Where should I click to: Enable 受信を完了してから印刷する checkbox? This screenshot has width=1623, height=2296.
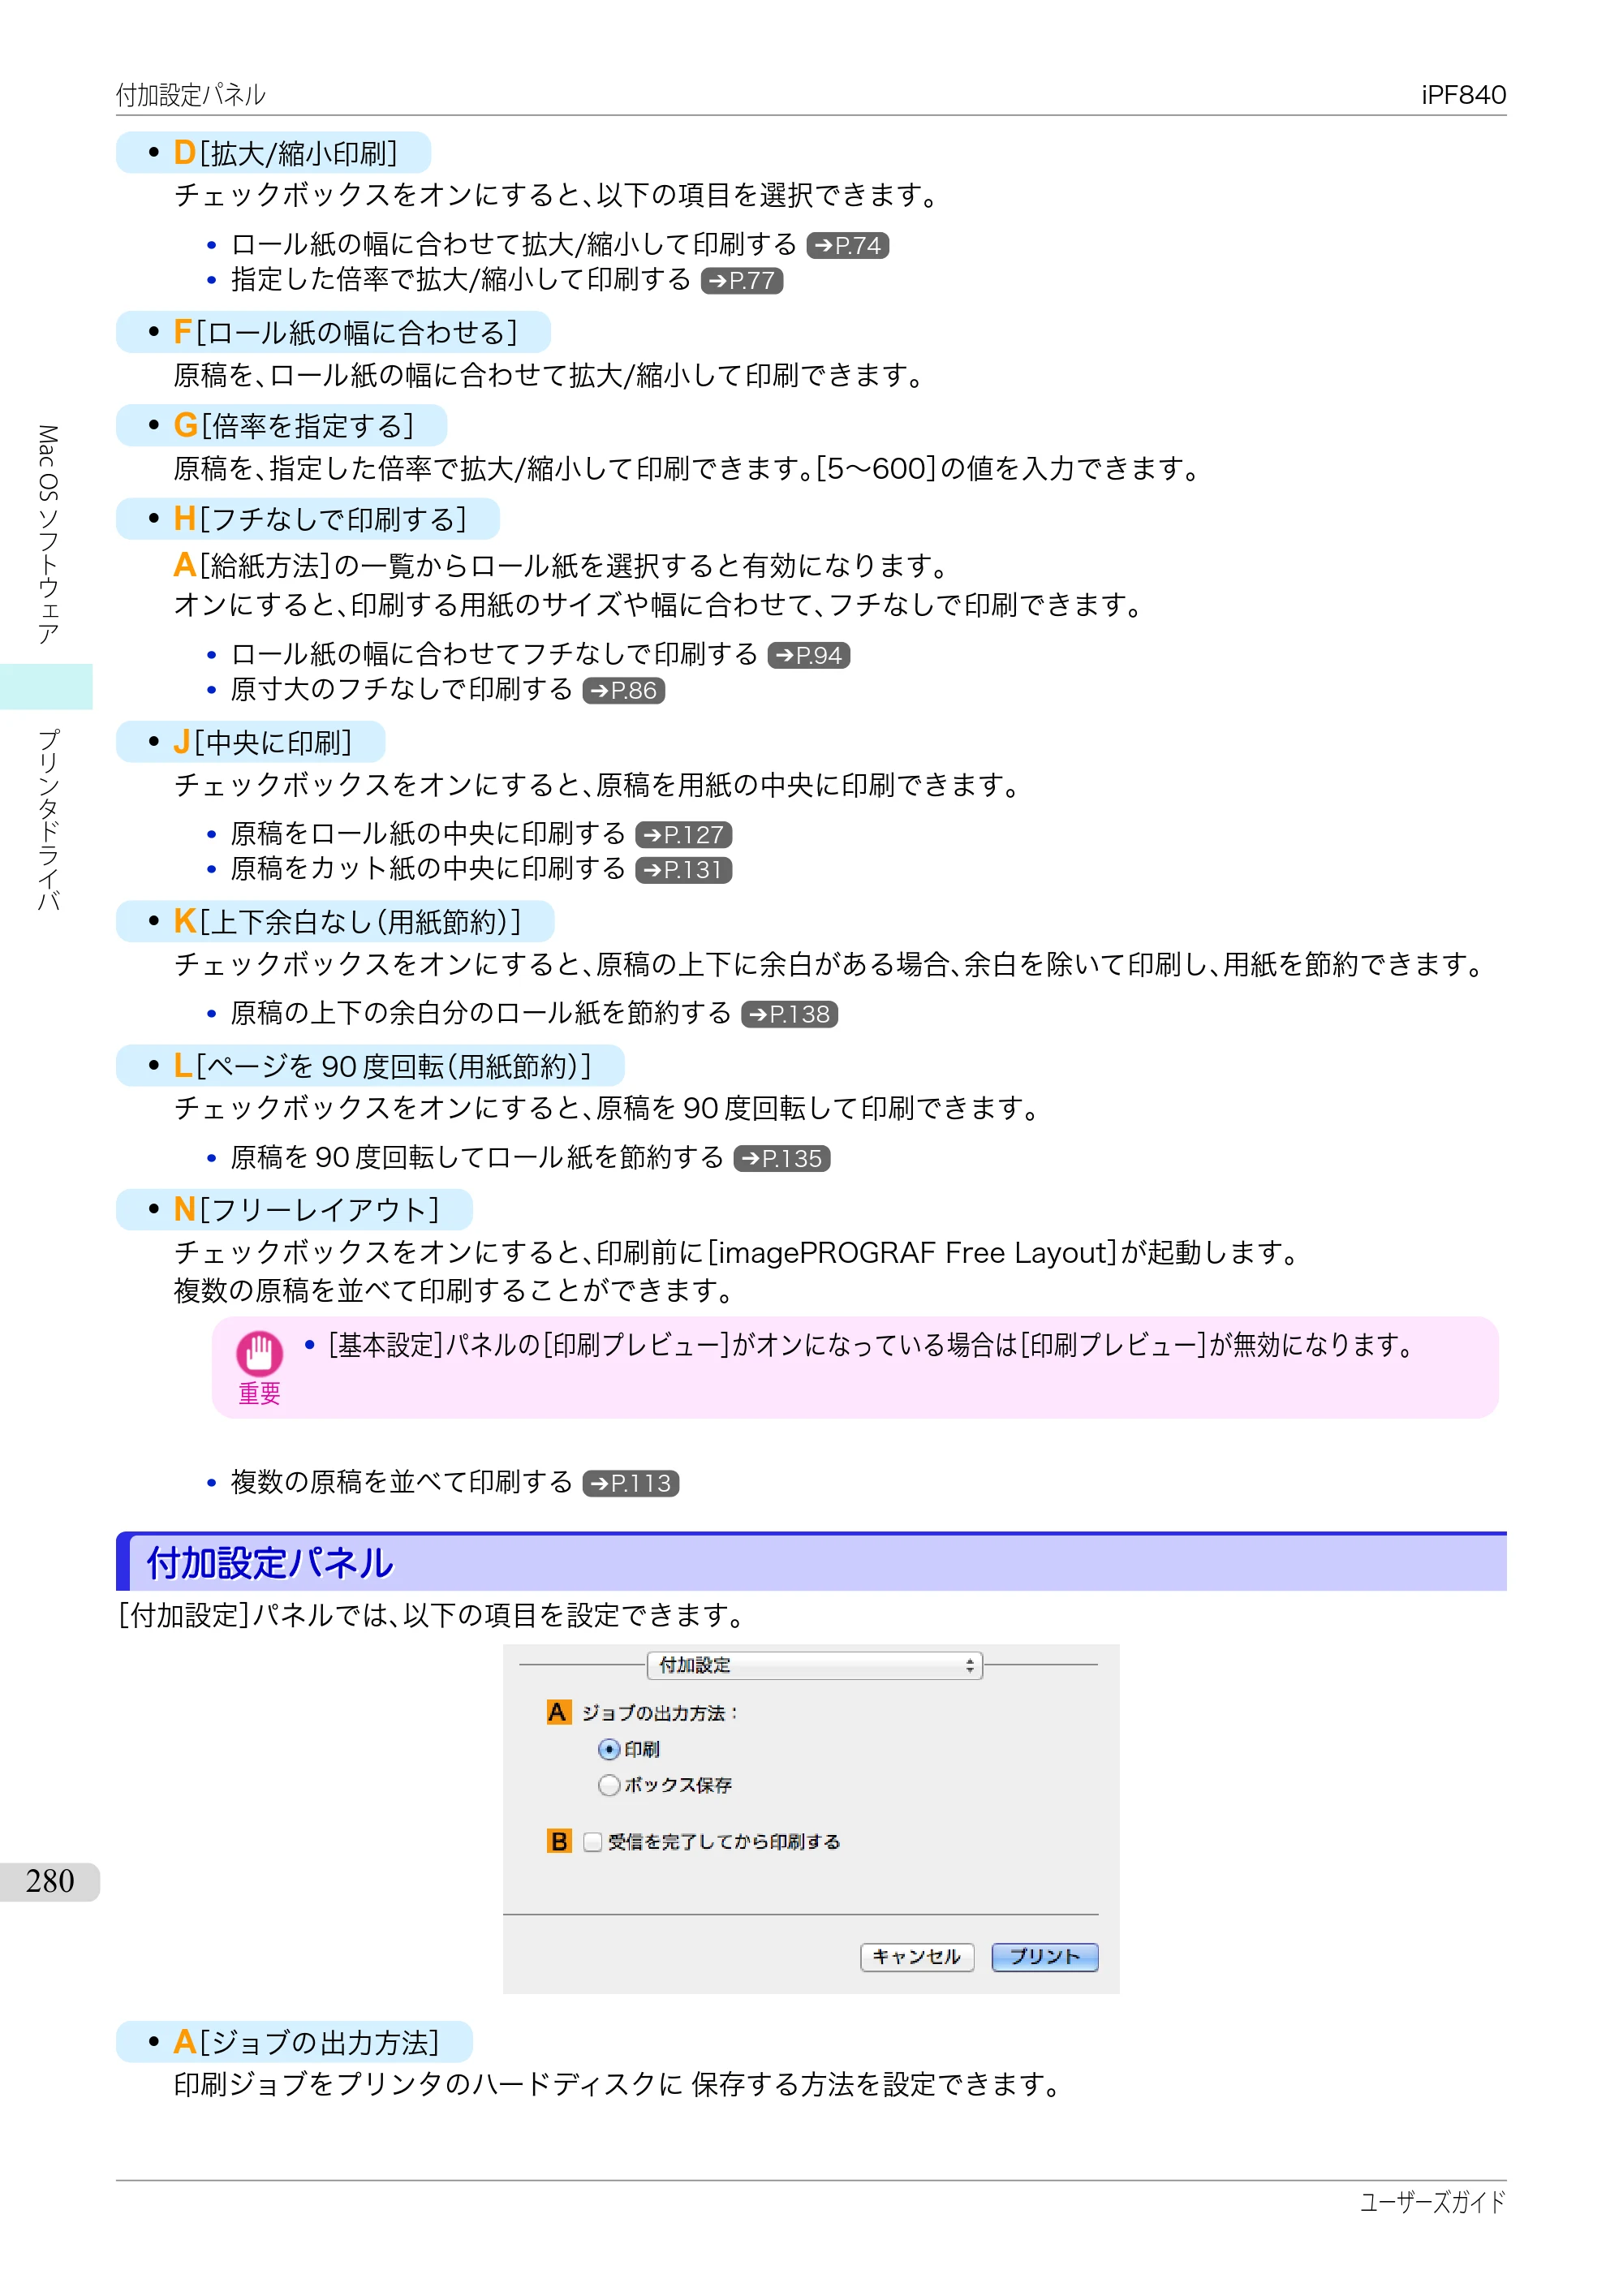(x=592, y=1842)
